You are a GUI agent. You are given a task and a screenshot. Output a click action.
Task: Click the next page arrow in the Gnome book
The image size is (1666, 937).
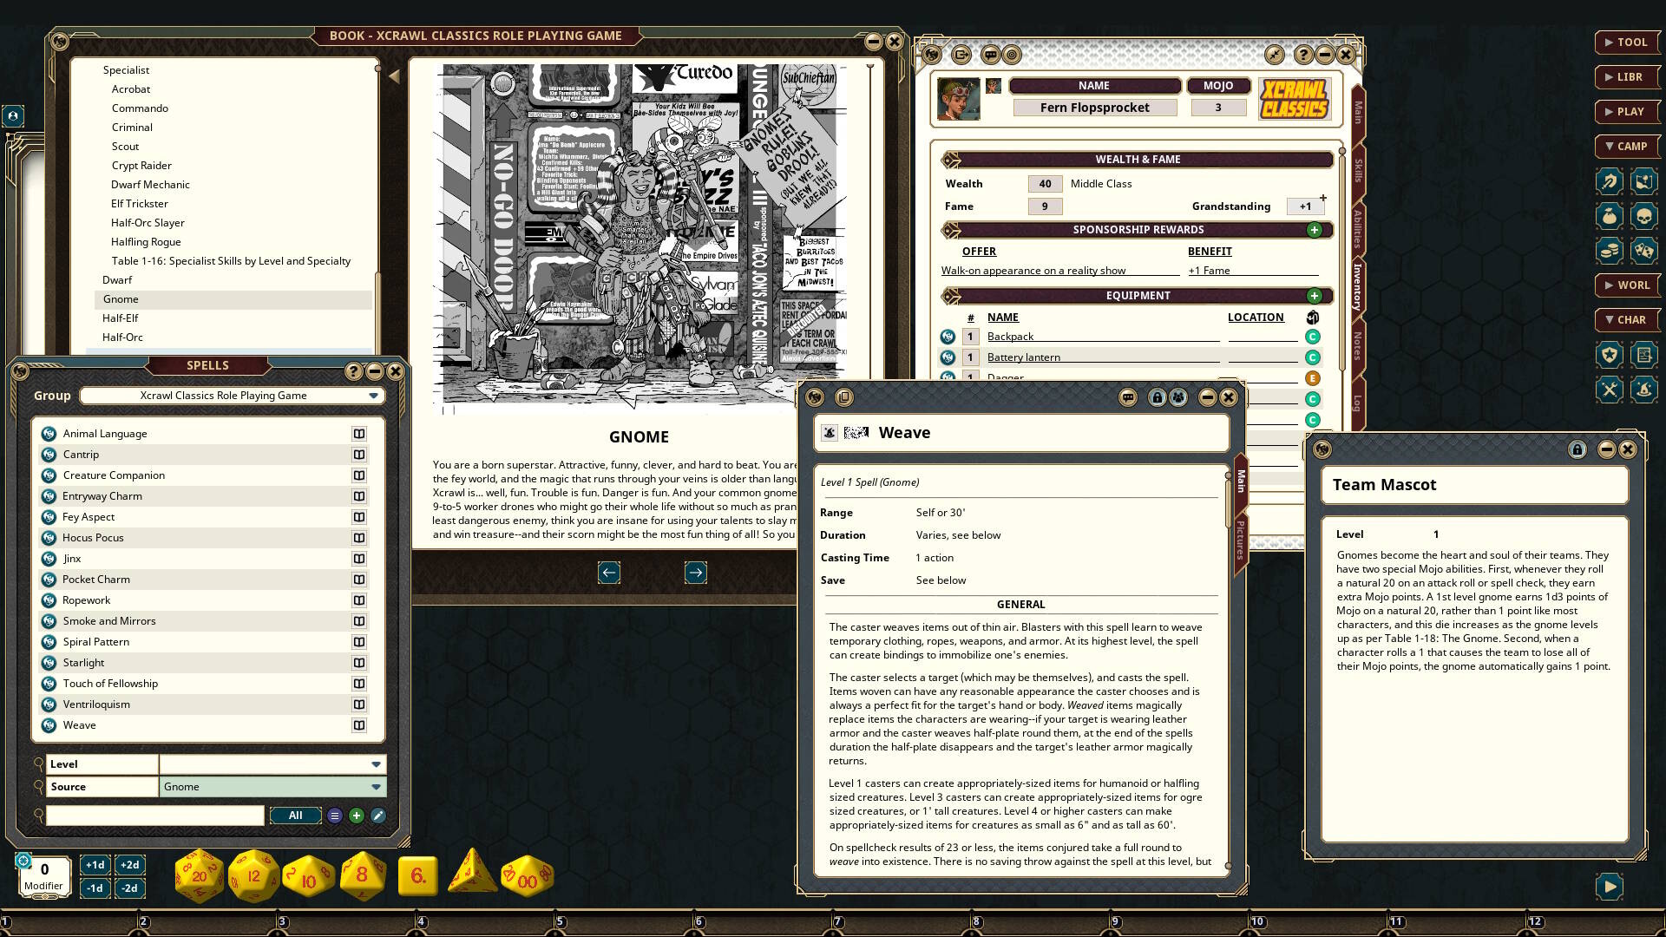coord(695,573)
